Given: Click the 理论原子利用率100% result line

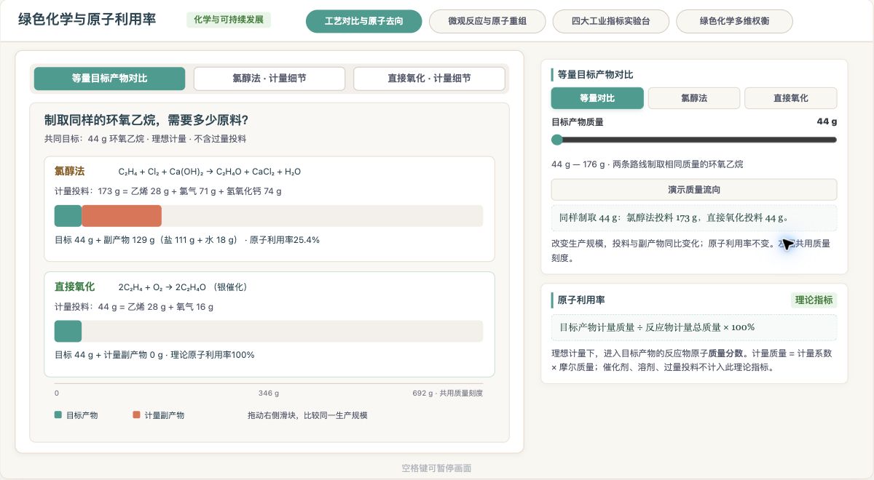Looking at the screenshot, I should [154, 355].
